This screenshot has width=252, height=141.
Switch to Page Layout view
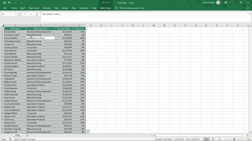click(x=213, y=139)
